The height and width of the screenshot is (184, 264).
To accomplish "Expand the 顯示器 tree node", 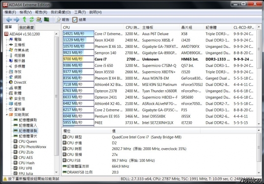I will pyautogui.click(x=7, y=61).
